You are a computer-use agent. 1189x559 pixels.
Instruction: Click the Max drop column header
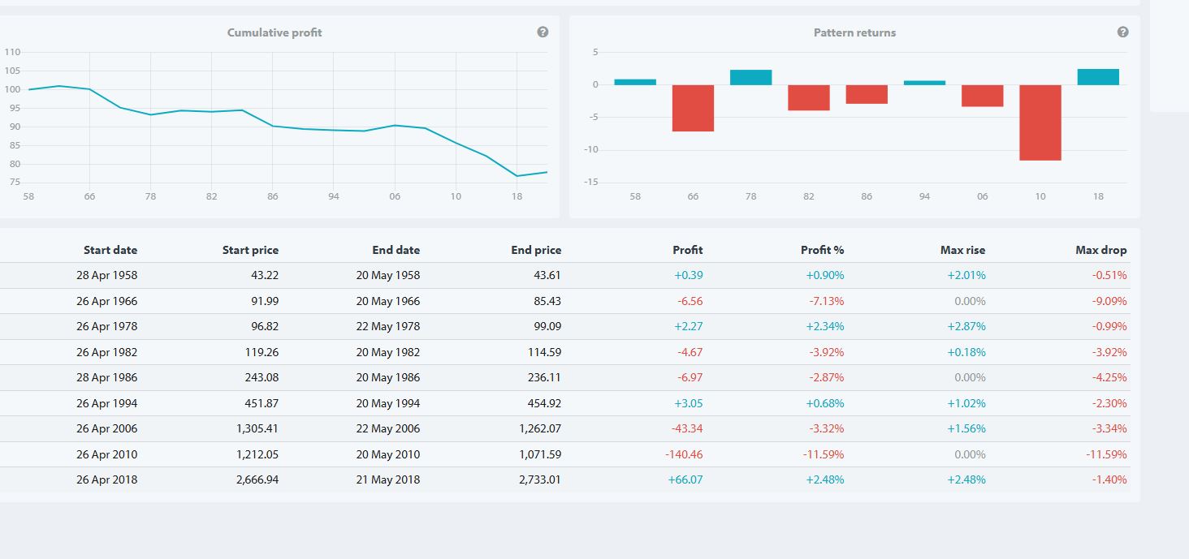[x=1100, y=250]
